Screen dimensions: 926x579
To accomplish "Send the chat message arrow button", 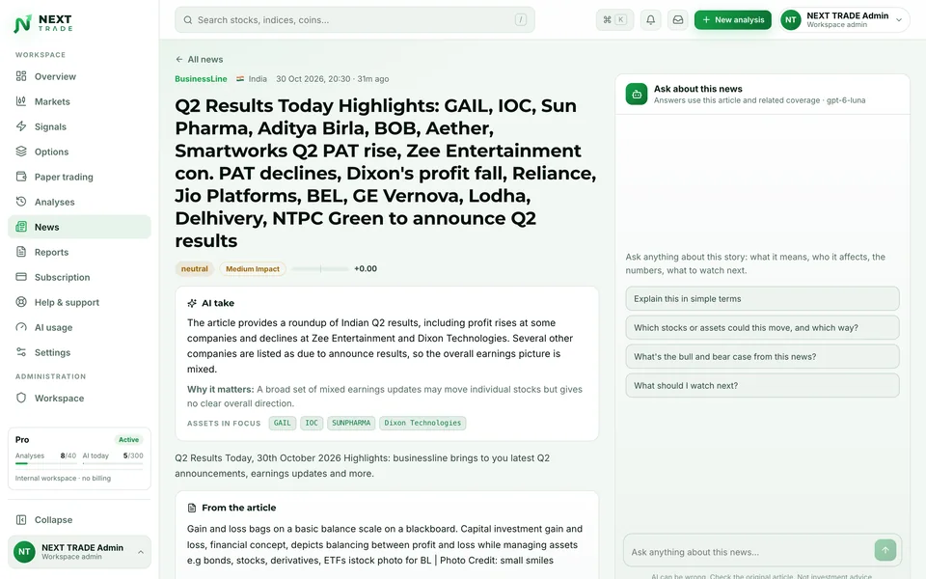I will (x=885, y=550).
